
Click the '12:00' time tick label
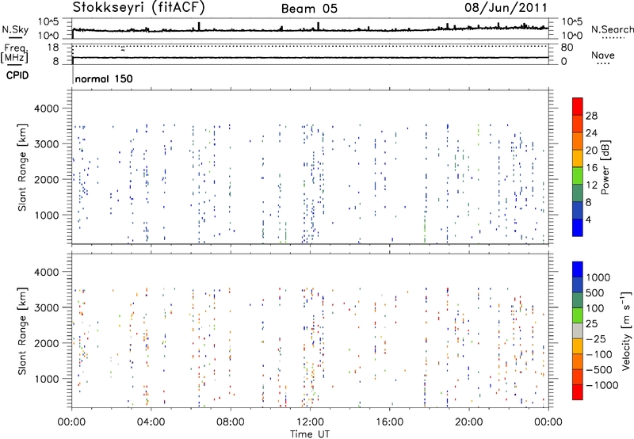[x=310, y=422]
